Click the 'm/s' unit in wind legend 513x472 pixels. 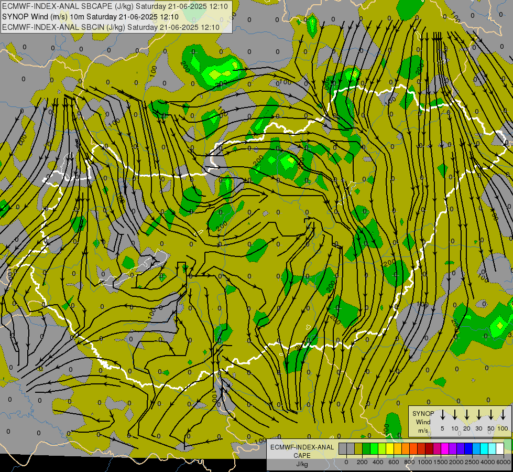(x=423, y=431)
